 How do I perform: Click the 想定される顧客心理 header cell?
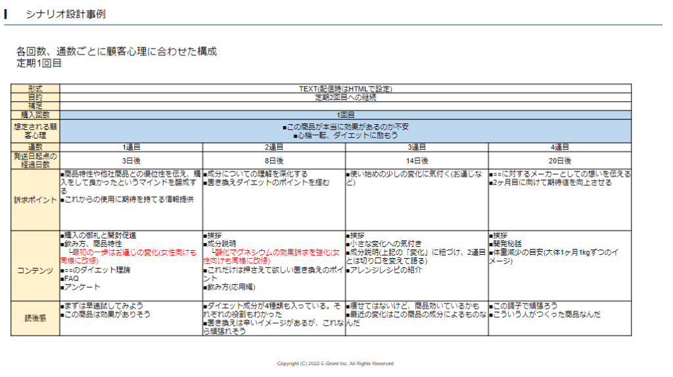[x=35, y=131]
